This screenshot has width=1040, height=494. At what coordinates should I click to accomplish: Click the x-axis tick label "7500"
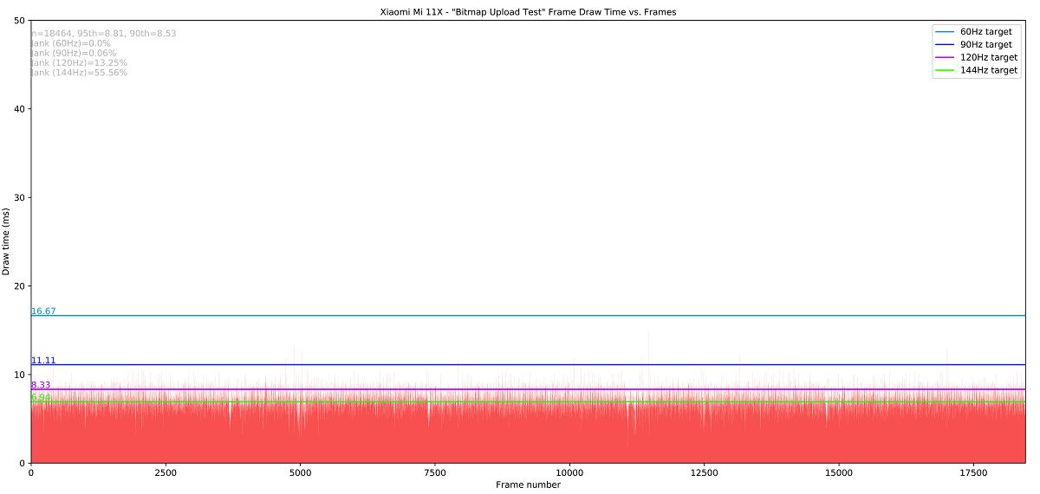pos(435,473)
